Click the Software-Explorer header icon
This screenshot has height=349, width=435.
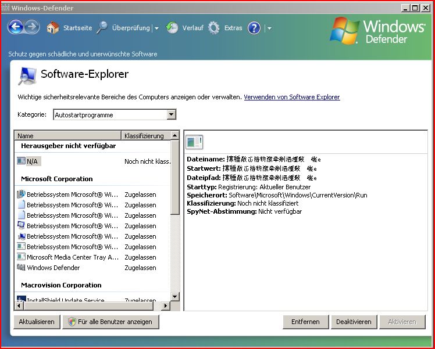[x=27, y=75]
